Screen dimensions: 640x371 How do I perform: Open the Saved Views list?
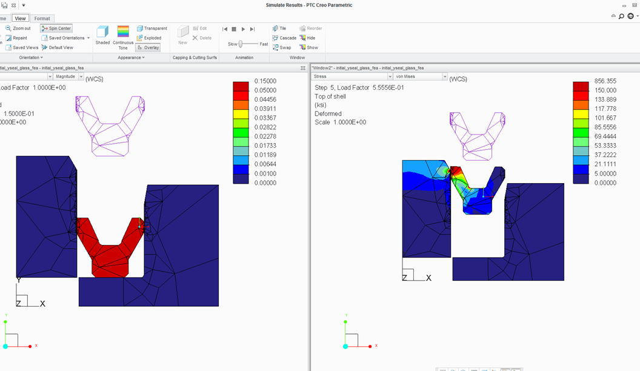(22, 47)
